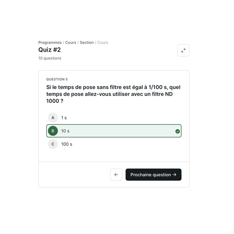Click the "10 s" answer text

coord(65,131)
